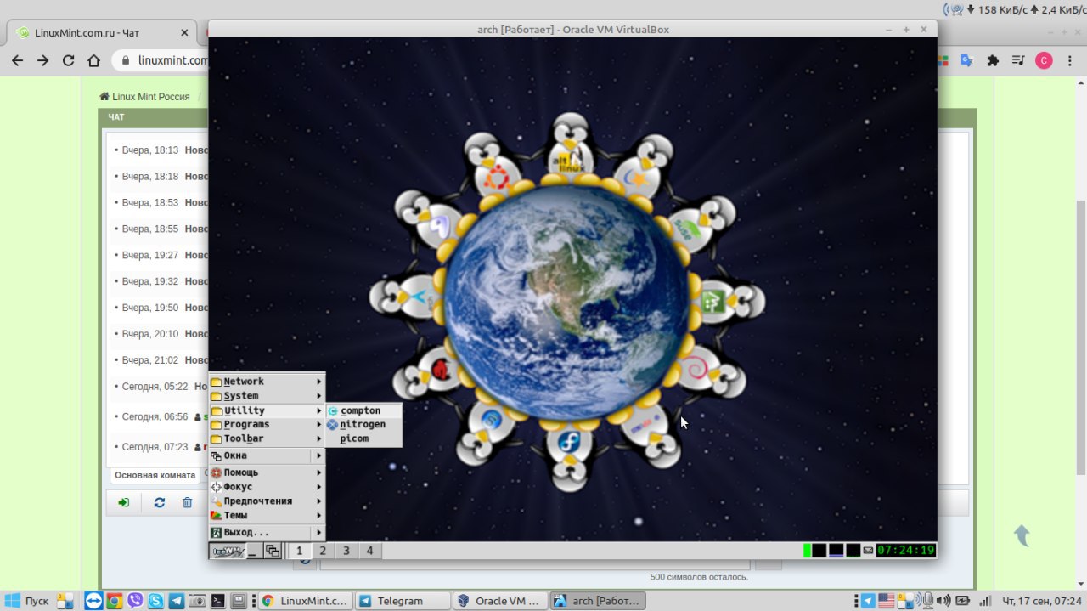The width and height of the screenshot is (1087, 611).
Task: Switch to IceWM workspace 4
Action: [x=369, y=551]
